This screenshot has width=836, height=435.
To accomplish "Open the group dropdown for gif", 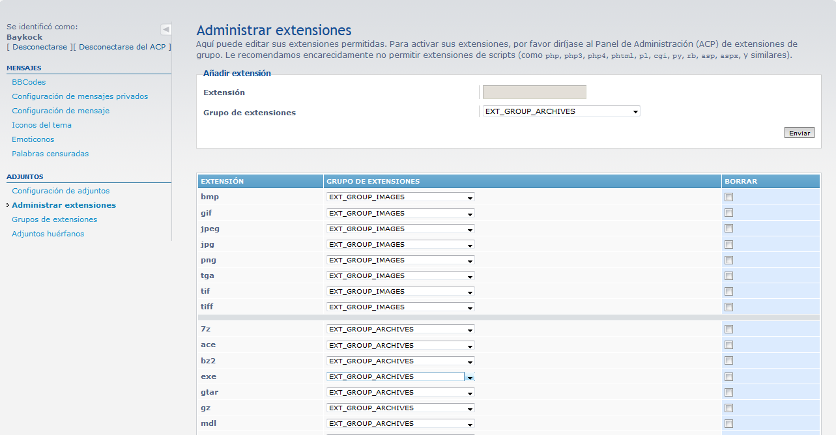I will coord(400,214).
